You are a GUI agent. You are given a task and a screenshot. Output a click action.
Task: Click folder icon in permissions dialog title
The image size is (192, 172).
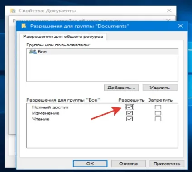click(24, 26)
